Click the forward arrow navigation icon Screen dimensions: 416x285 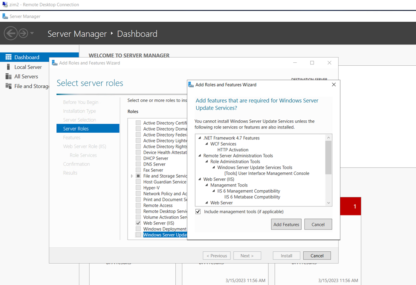point(23,33)
